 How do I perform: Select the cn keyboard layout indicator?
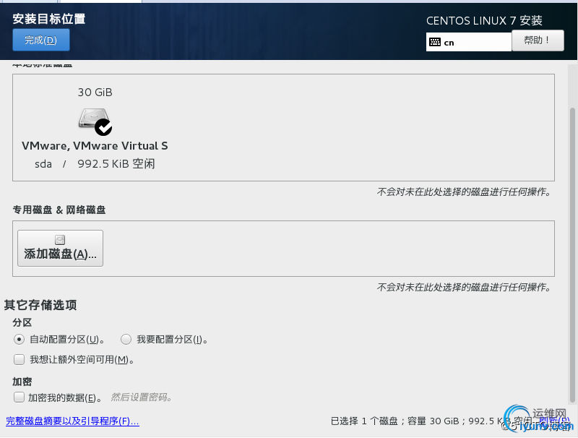pos(468,42)
